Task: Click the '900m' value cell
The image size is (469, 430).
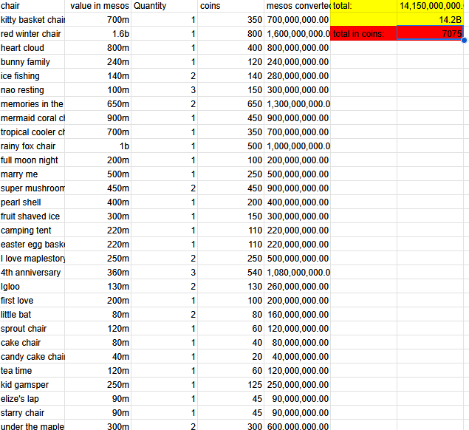Action: coord(98,118)
